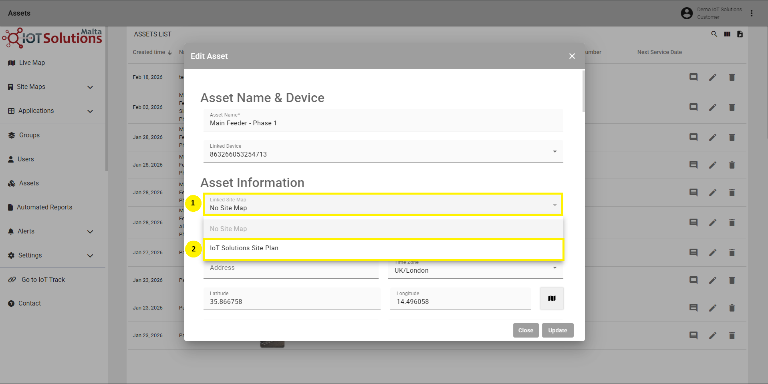
Task: Delete the Feb 18, 2026 asset row
Action: [732, 77]
